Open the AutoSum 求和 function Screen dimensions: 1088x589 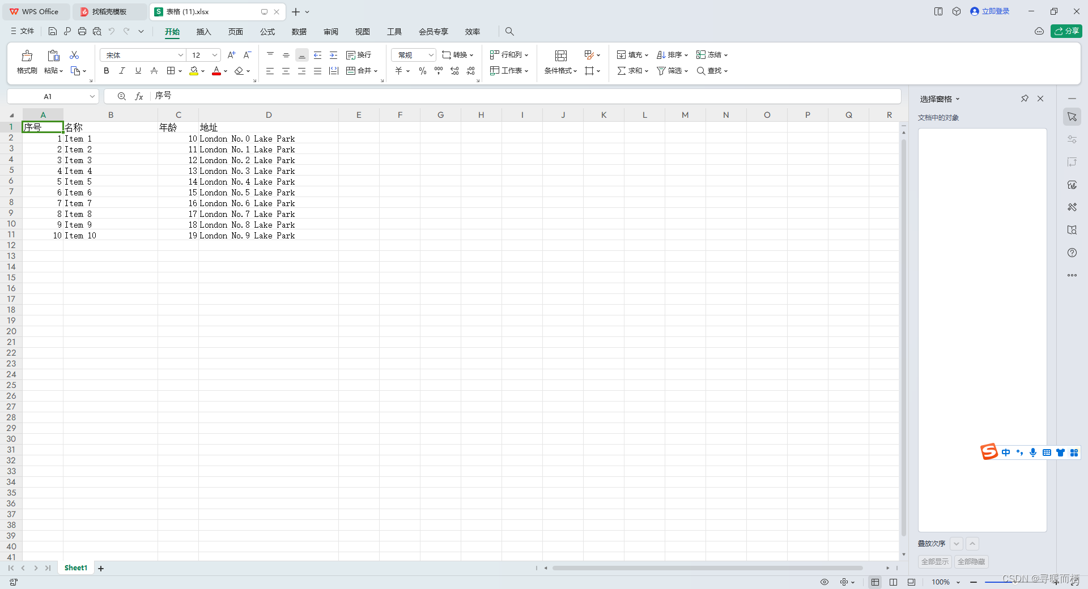pyautogui.click(x=630, y=71)
